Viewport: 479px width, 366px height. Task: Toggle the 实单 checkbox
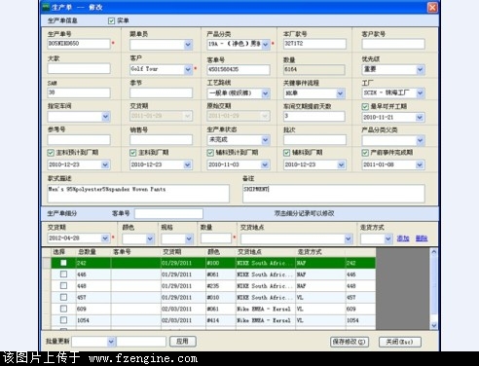(111, 21)
